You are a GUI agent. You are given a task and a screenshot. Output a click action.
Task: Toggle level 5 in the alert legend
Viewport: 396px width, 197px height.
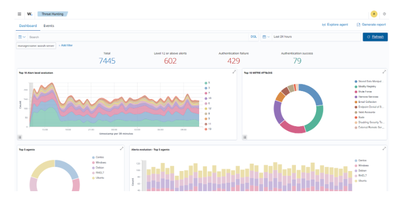[208, 83]
